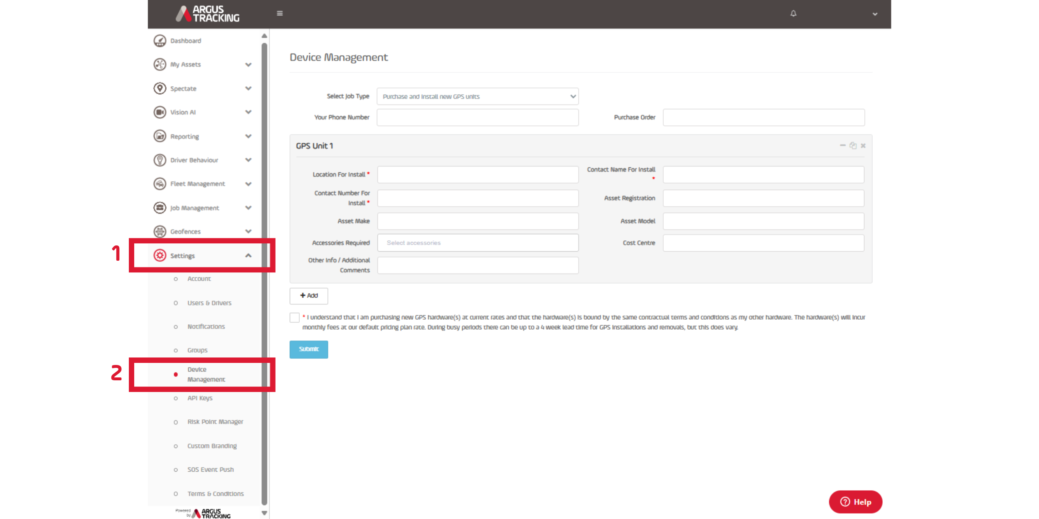The image size is (1039, 519).
Task: Click the + Add unit button
Action: pyautogui.click(x=309, y=296)
